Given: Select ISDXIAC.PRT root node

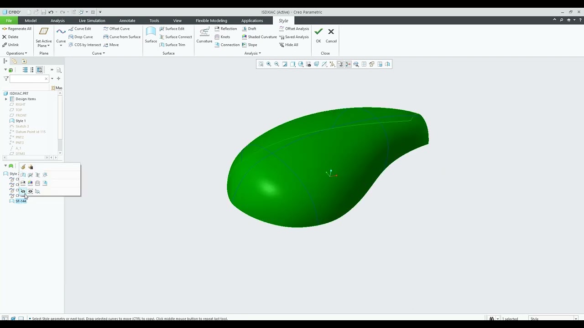Looking at the screenshot, I should point(19,93).
